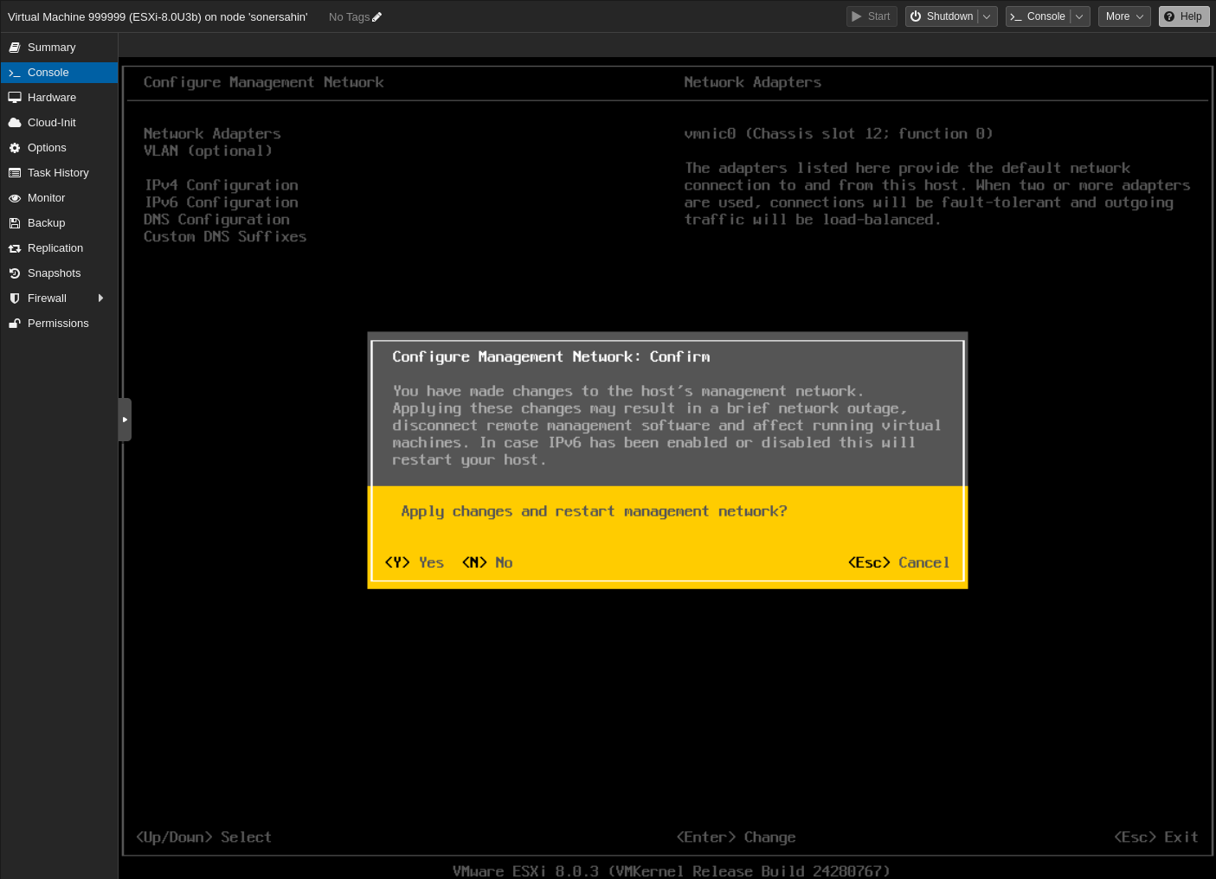Open Replication with its arrows icon

(x=15, y=247)
